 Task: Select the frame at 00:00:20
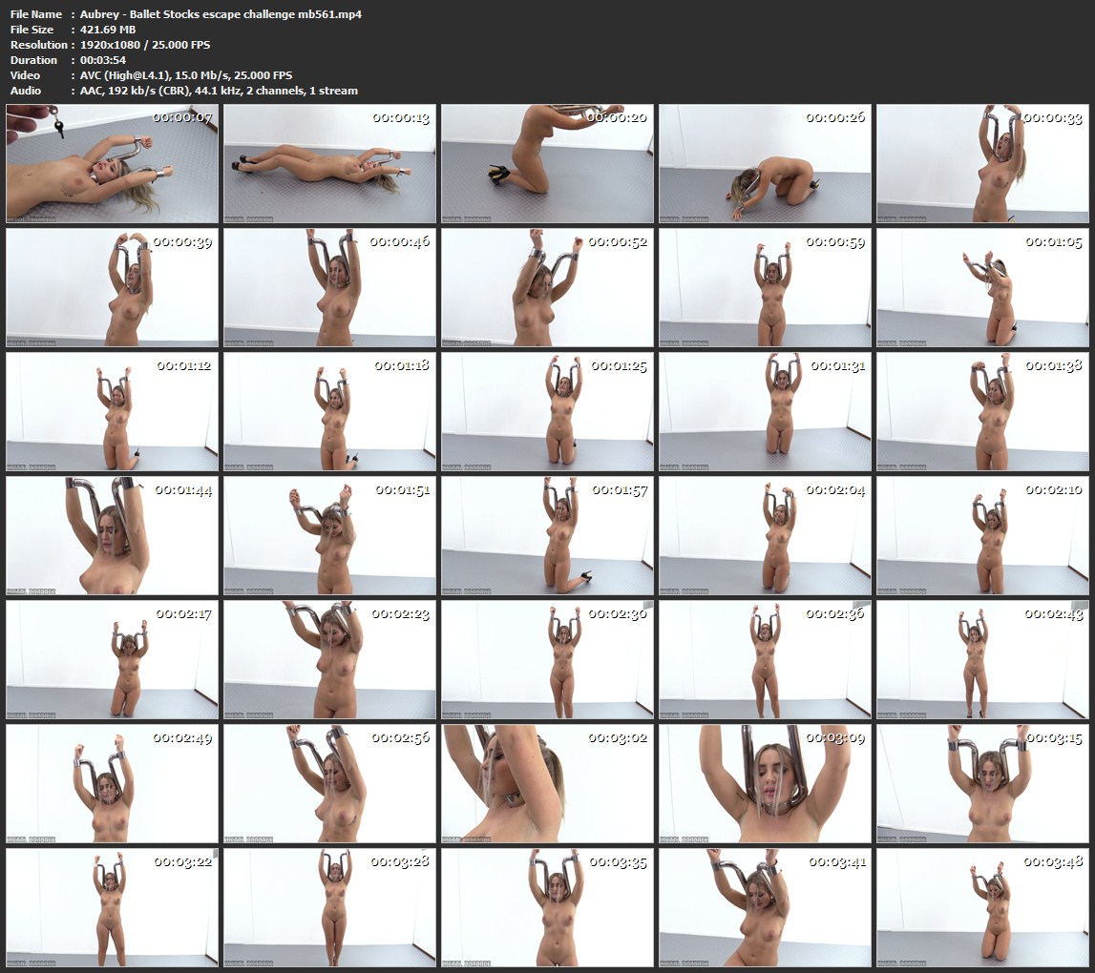(x=547, y=164)
